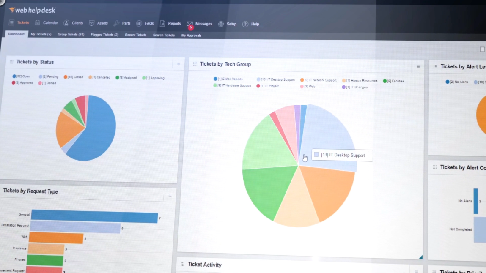This screenshot has width=486, height=273.
Task: Open the FAQs icon
Action: (x=139, y=24)
